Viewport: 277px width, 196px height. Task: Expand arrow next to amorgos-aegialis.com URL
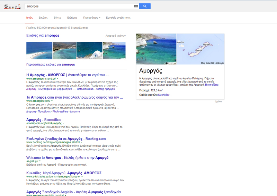[65, 195]
